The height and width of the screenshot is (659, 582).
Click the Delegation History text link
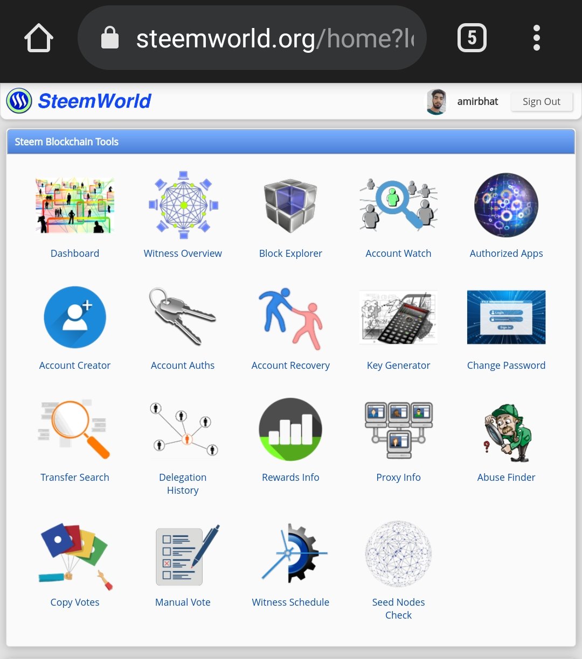pyautogui.click(x=183, y=483)
